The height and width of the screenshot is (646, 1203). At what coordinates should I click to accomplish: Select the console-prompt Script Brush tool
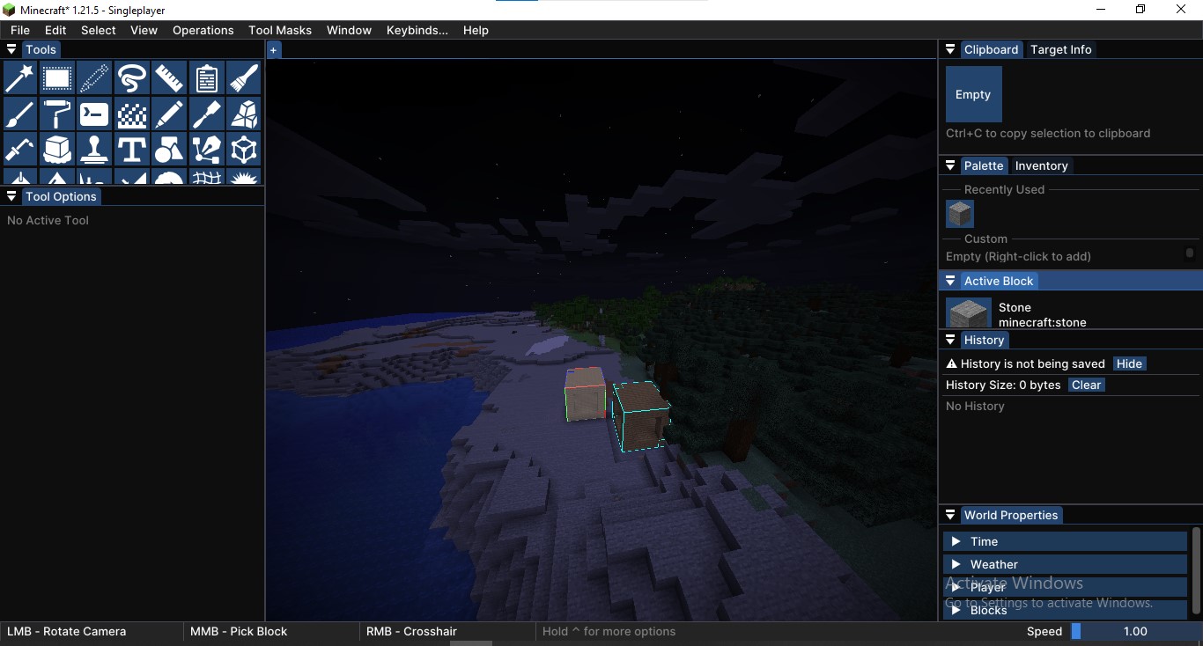click(94, 114)
